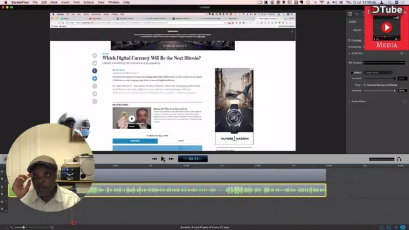Click the timeline zoom-in magnifier icon

[52, 227]
